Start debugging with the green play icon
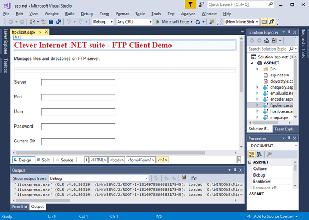Viewport: 309px width, 220px height. pyautogui.click(x=158, y=22)
